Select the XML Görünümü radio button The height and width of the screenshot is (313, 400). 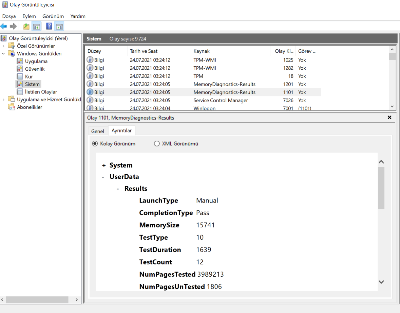157,144
